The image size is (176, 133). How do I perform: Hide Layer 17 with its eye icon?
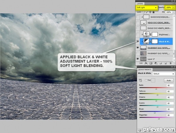click(x=138, y=59)
